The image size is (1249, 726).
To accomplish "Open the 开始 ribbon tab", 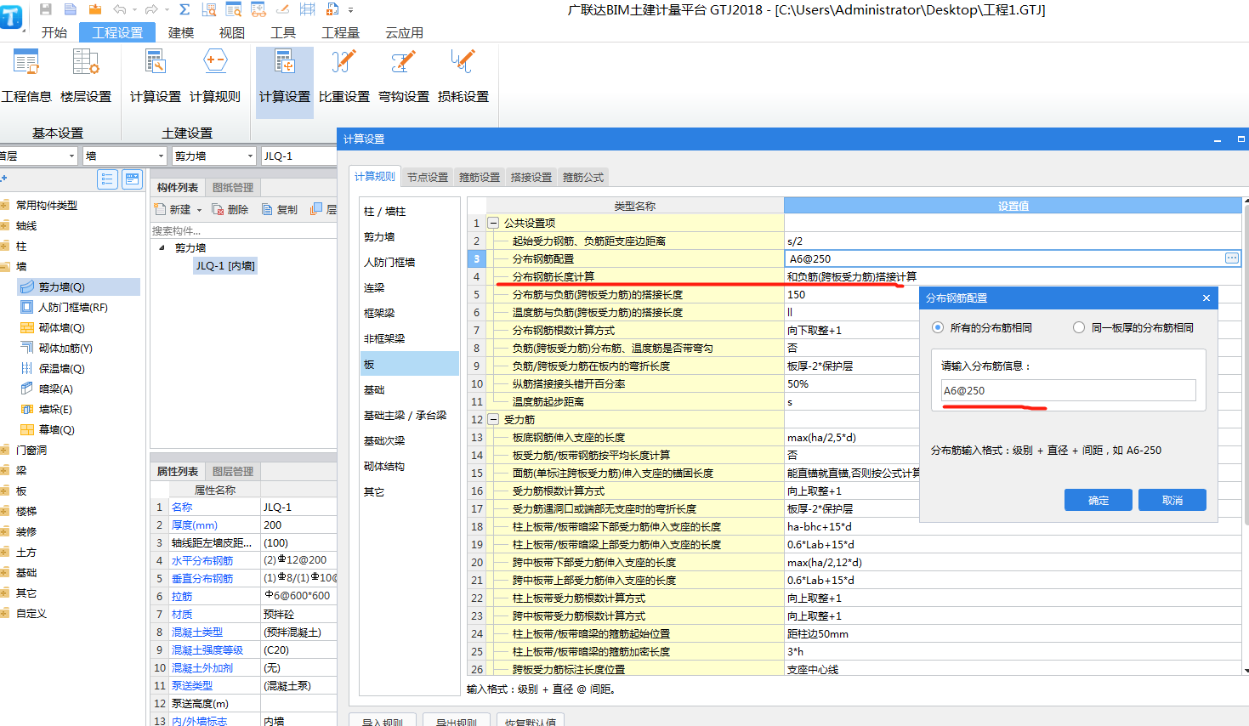I will 54,32.
